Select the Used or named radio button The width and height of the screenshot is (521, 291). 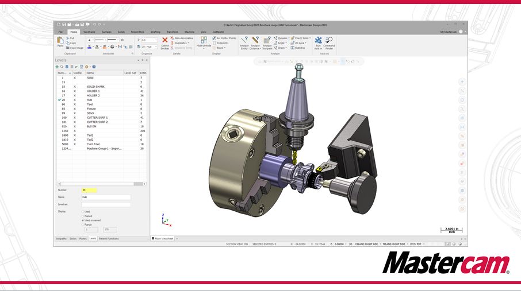83,220
